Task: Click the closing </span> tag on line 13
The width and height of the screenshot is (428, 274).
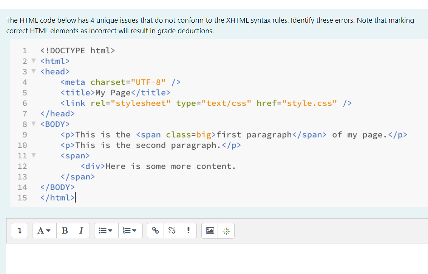Action: point(77,177)
